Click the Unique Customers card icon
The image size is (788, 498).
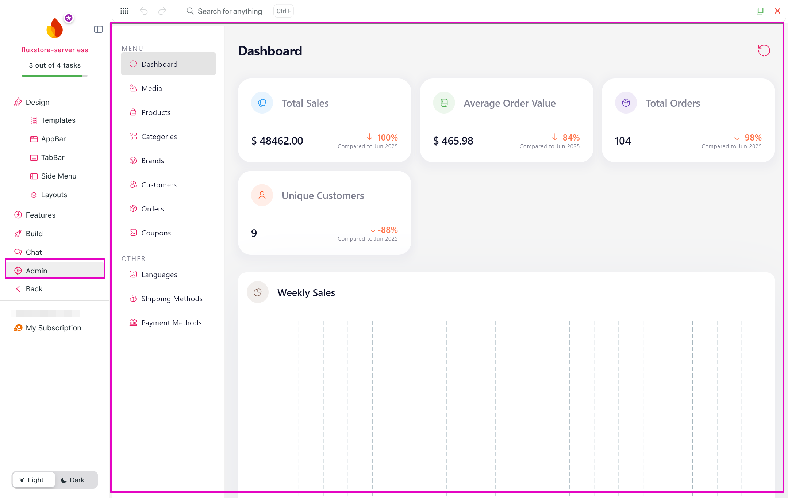pyautogui.click(x=262, y=195)
